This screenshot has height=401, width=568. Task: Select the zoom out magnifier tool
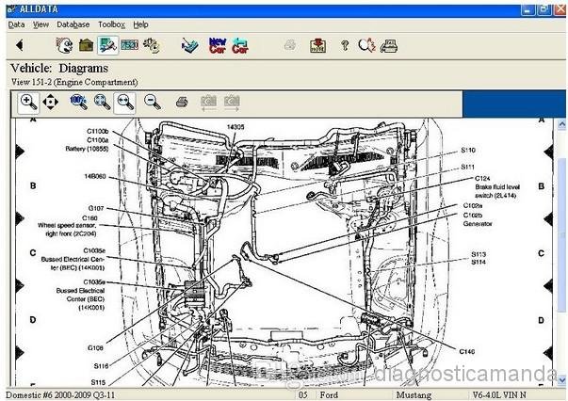click(153, 102)
